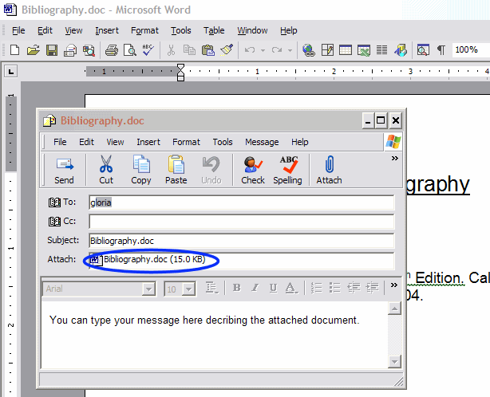
Task: Click the To: recipient field
Action: [x=242, y=202]
